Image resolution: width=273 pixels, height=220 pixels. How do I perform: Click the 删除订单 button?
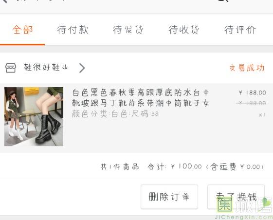click(x=169, y=197)
